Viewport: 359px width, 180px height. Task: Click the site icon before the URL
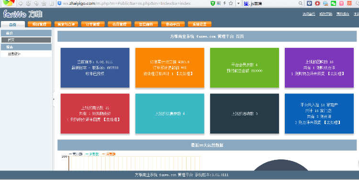[59, 3]
